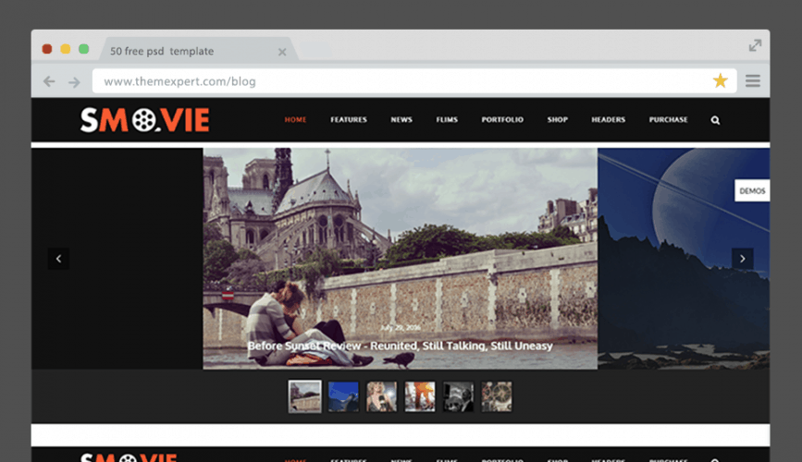Image resolution: width=802 pixels, height=462 pixels.
Task: Select News in navigation bar
Action: (x=401, y=120)
